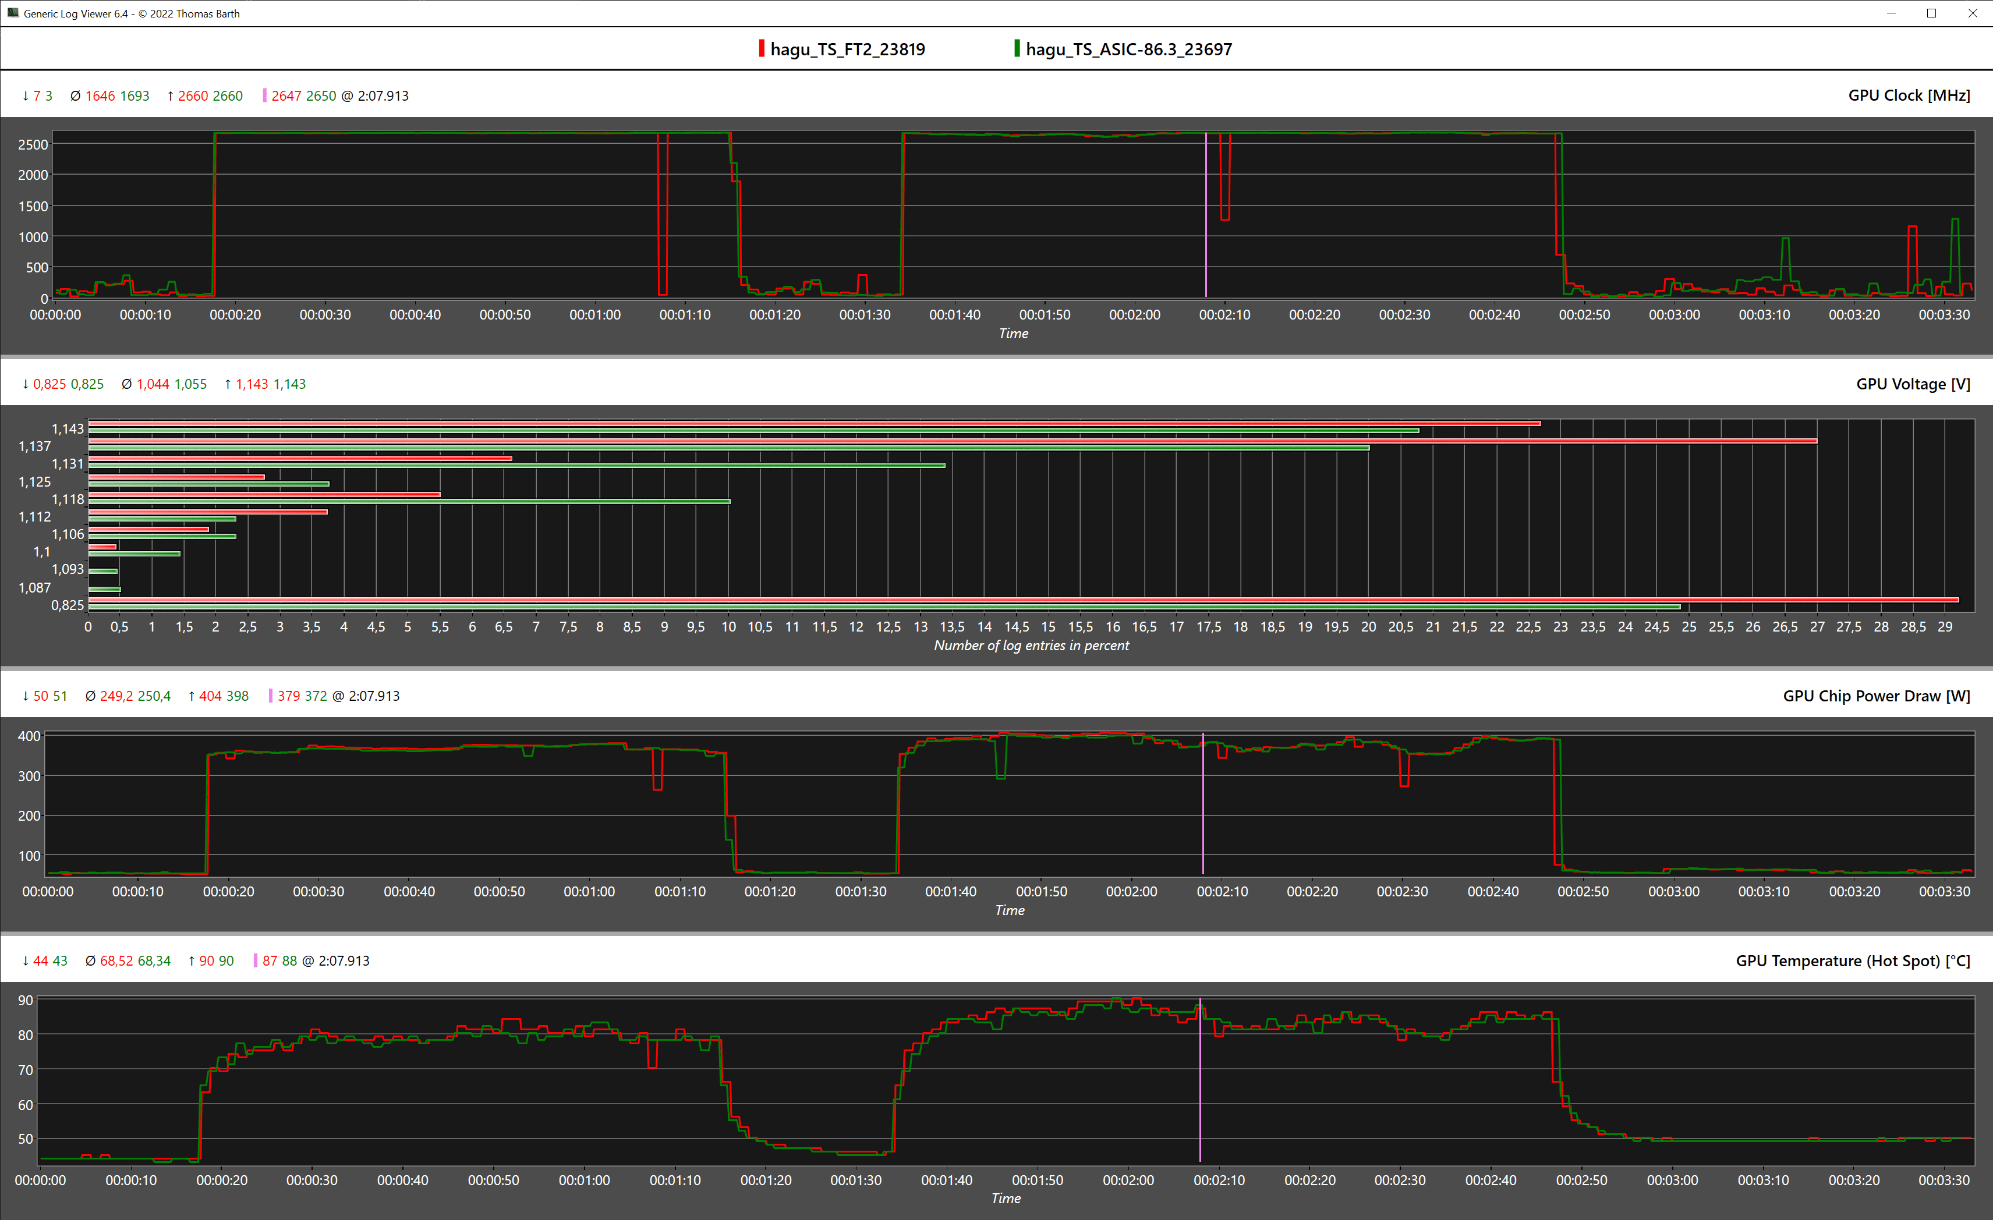Click the 400 label on Power Draw y-axis
The image size is (1993, 1220).
(x=29, y=736)
